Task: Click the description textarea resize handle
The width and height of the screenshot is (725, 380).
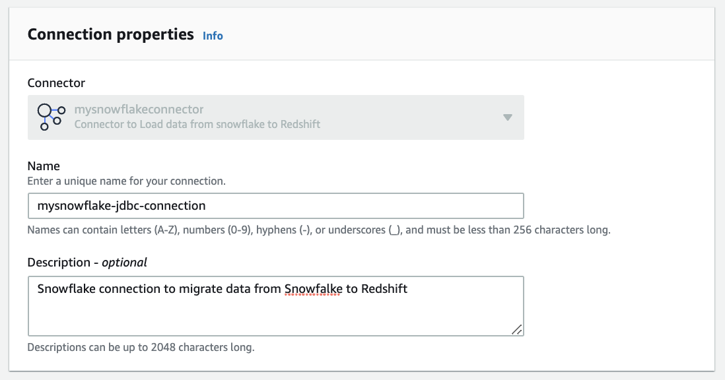Action: 516,329
